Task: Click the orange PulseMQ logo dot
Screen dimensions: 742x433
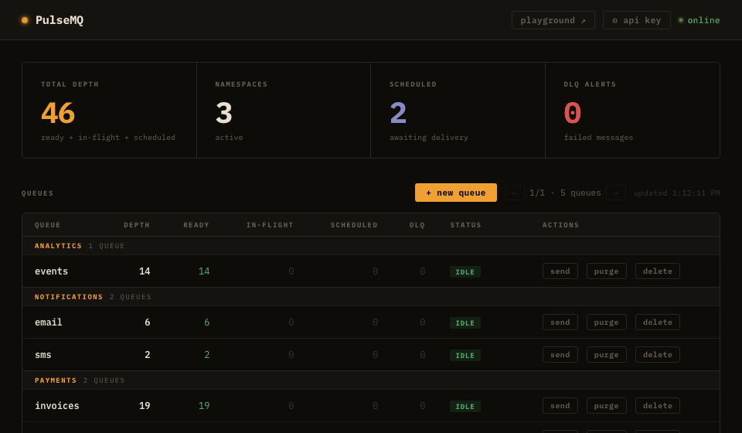Action: [25, 20]
